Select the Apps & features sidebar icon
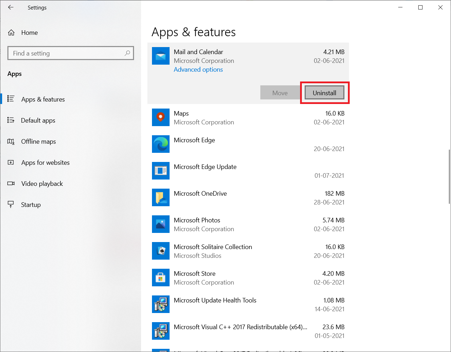 (11, 99)
